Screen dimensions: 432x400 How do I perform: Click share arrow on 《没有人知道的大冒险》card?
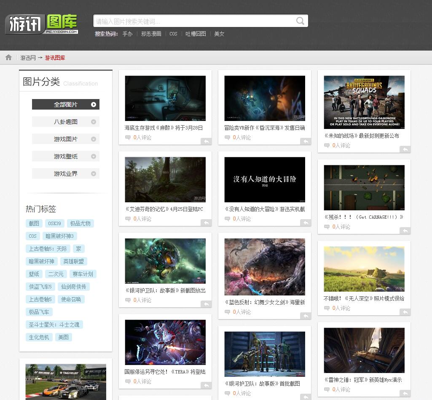click(306, 223)
